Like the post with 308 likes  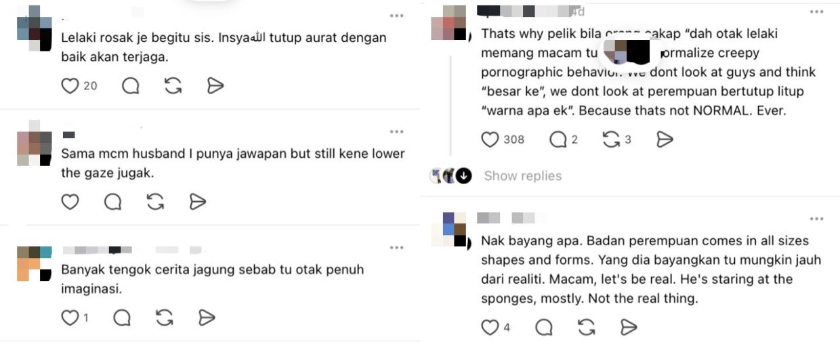click(490, 139)
